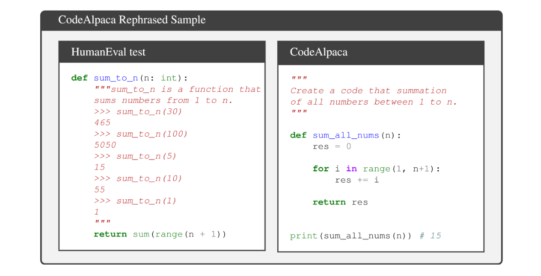Click the sum_to_n(10) doctest line

[138, 178]
